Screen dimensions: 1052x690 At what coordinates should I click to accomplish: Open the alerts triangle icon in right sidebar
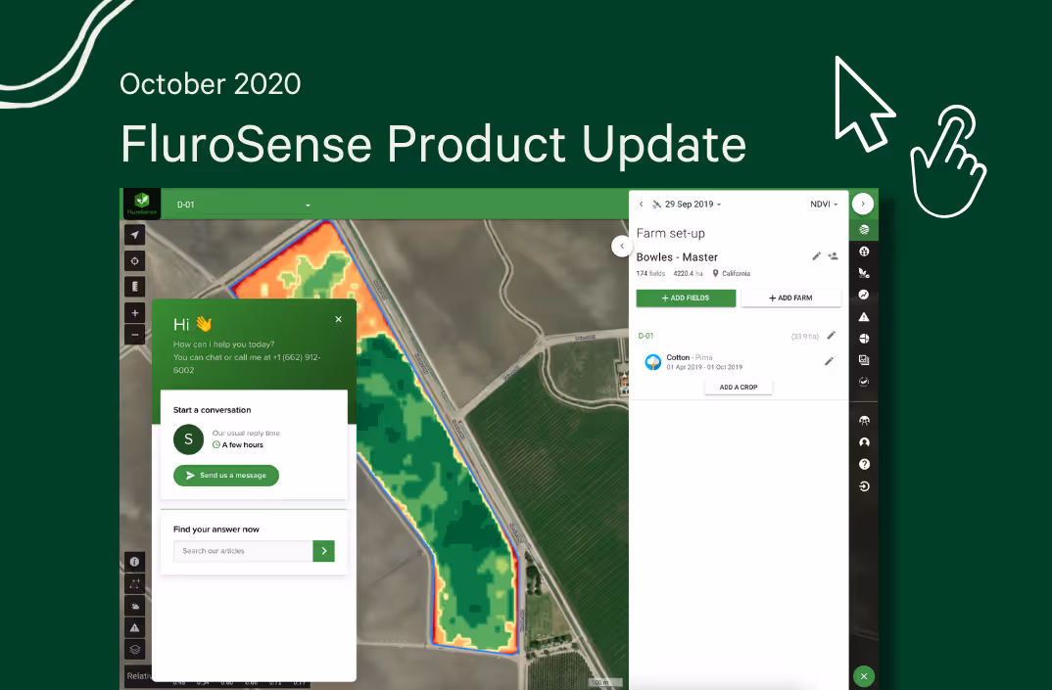[864, 316]
